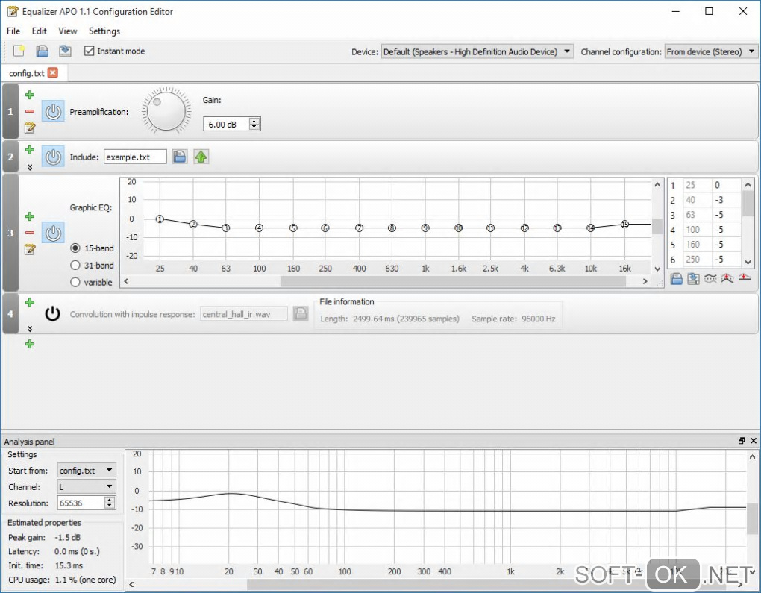761x593 pixels.
Task: Normalize the Graphic EQ response
Action: point(727,278)
